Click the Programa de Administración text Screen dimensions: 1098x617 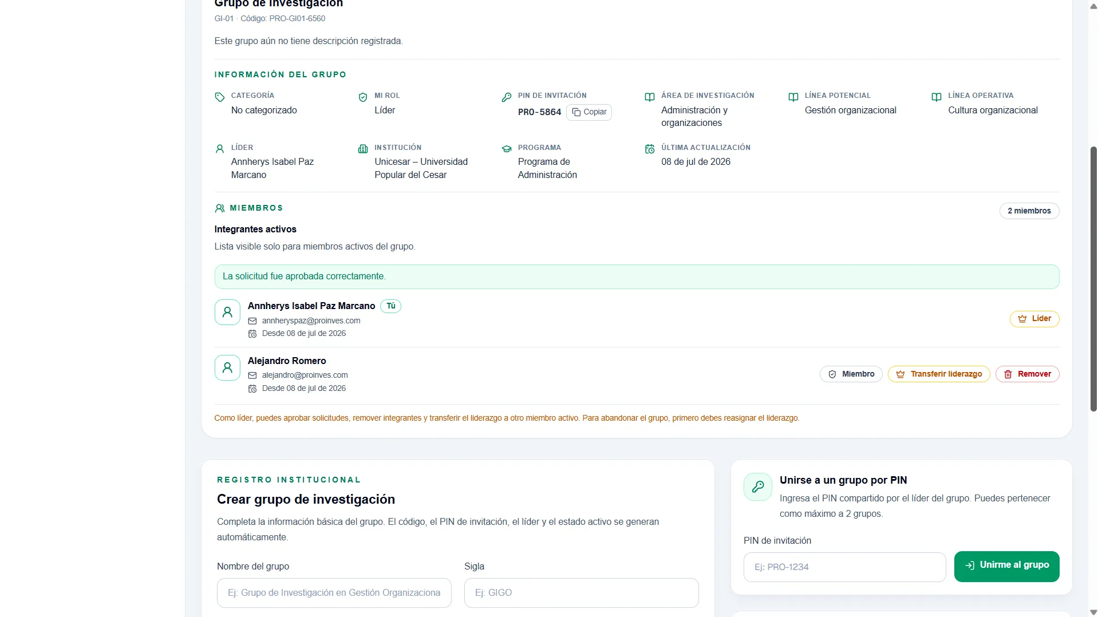click(547, 168)
